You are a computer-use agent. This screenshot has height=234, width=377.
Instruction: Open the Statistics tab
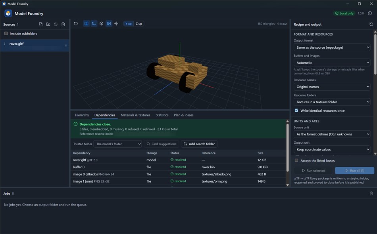(x=162, y=115)
